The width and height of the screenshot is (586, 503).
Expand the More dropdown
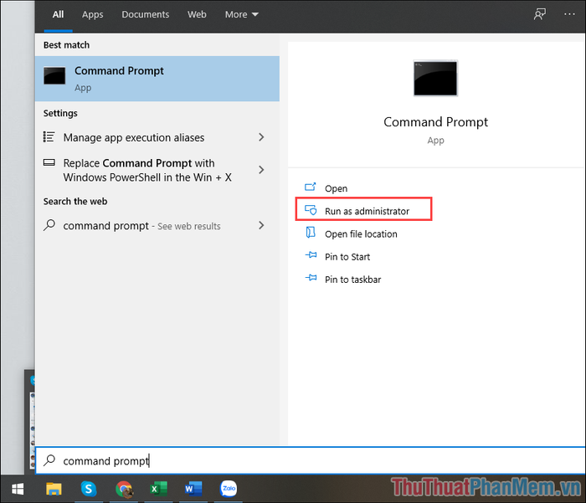241,14
